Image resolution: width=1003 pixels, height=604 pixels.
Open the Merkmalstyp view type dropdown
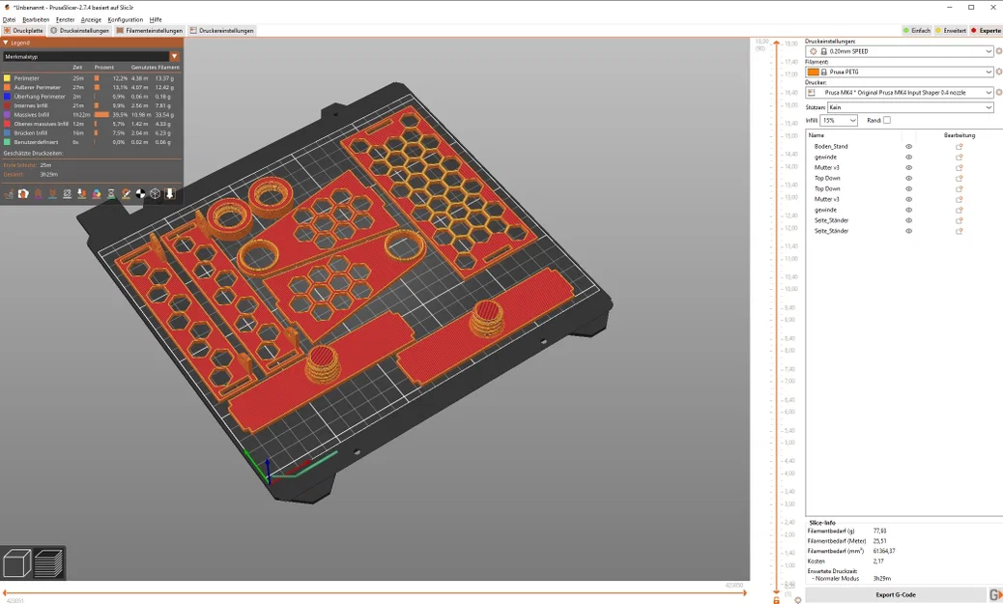pyautogui.click(x=91, y=56)
